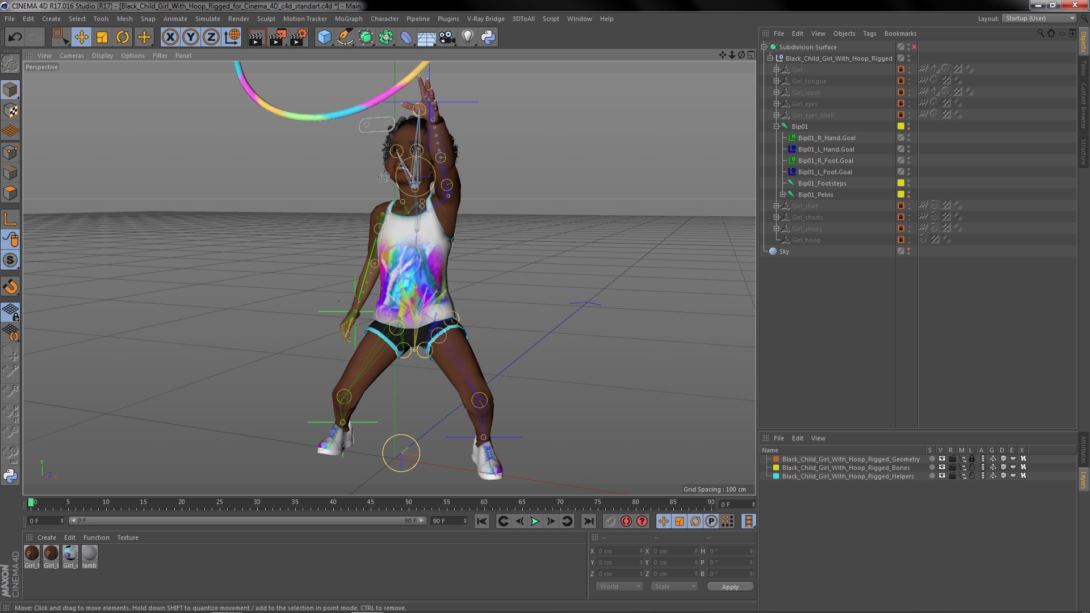The height and width of the screenshot is (613, 1090).
Task: Open the Layout Startup dropdown
Action: click(x=1039, y=19)
